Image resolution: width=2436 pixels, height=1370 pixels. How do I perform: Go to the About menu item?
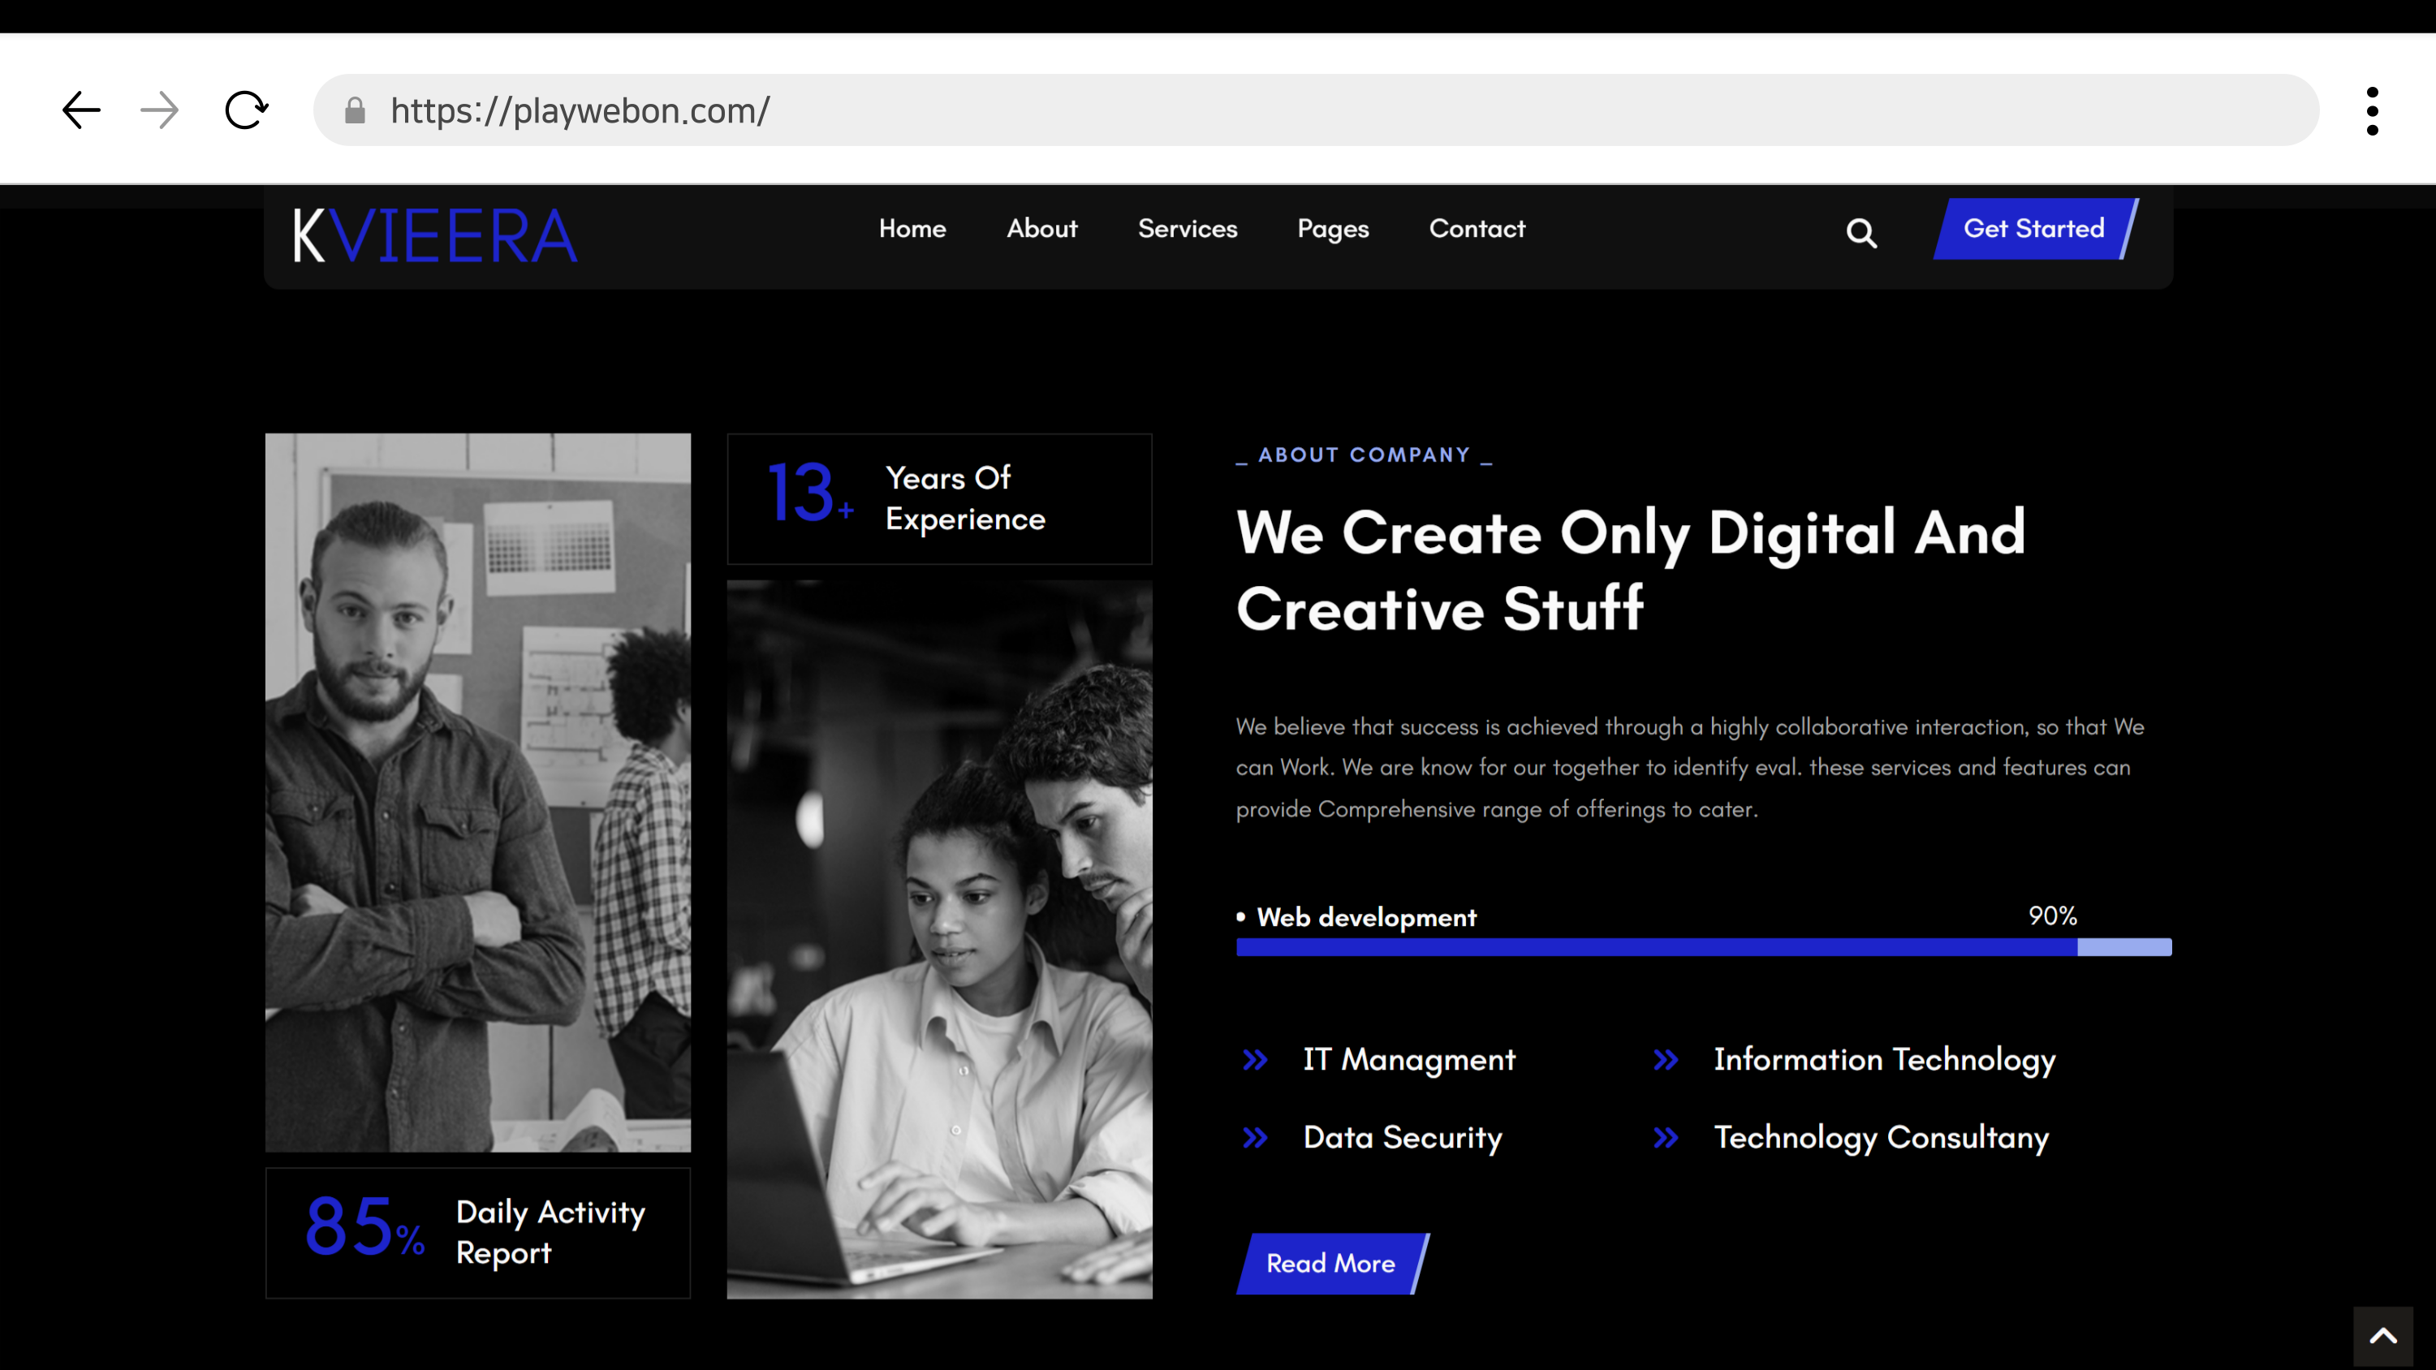1041,229
